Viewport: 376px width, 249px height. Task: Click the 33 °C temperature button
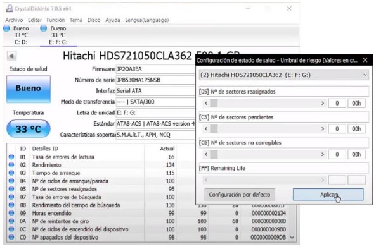(x=29, y=129)
